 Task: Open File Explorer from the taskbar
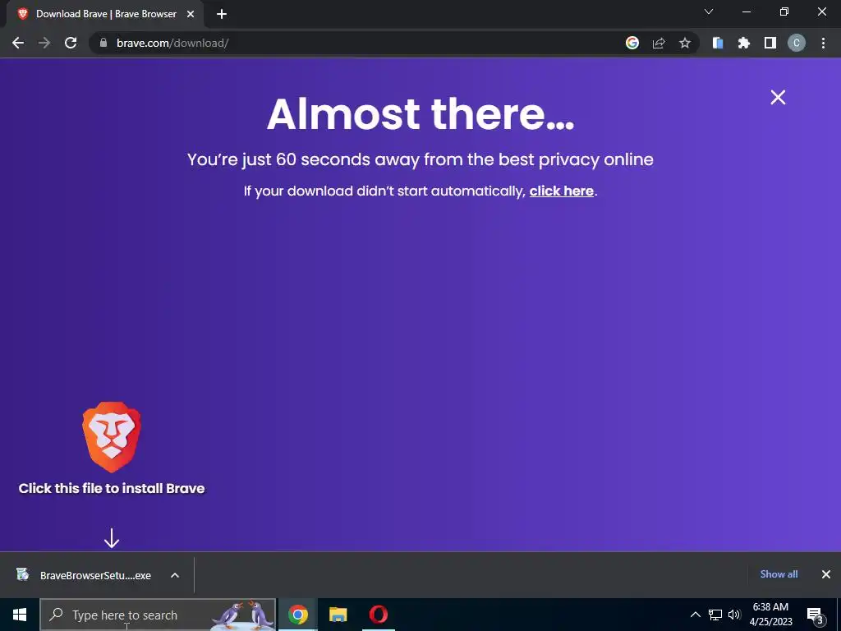point(338,615)
